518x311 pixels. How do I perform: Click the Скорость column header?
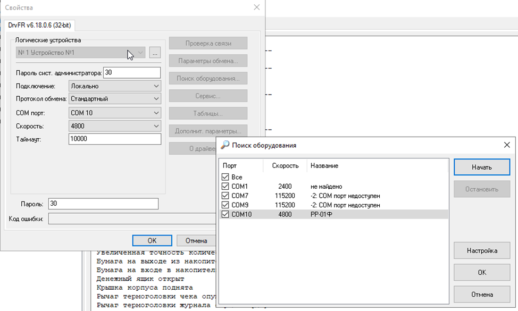286,165
